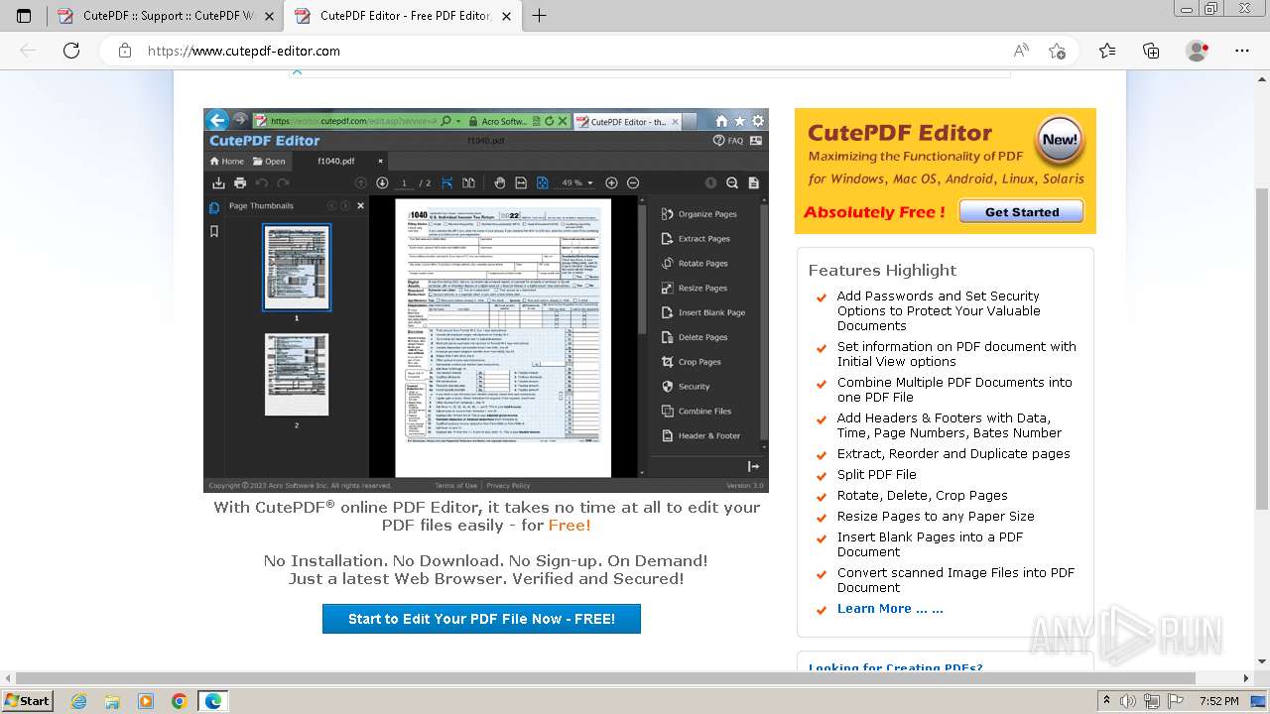Screen dimensions: 1270x714
Task: Click Split PDF File feature text
Action: (877, 475)
